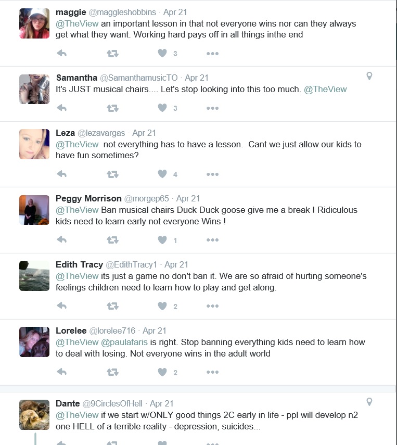Open Edith Tracy's profile name link
This screenshot has height=445, width=397.
tap(79, 264)
